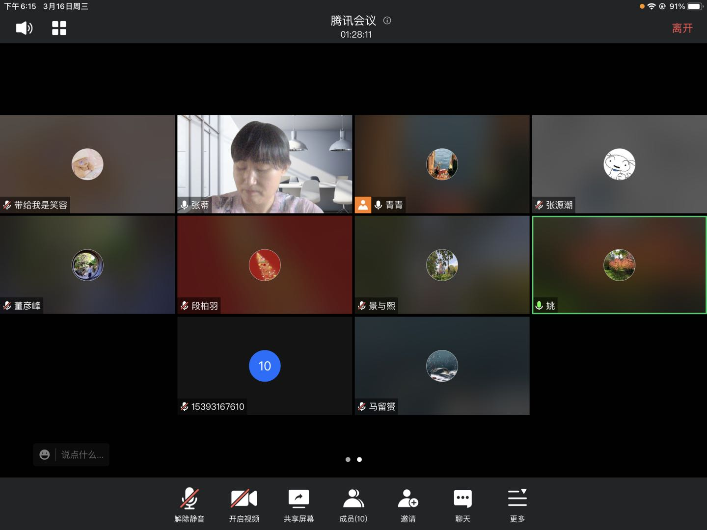Leave the meeting via 离开

click(x=682, y=28)
